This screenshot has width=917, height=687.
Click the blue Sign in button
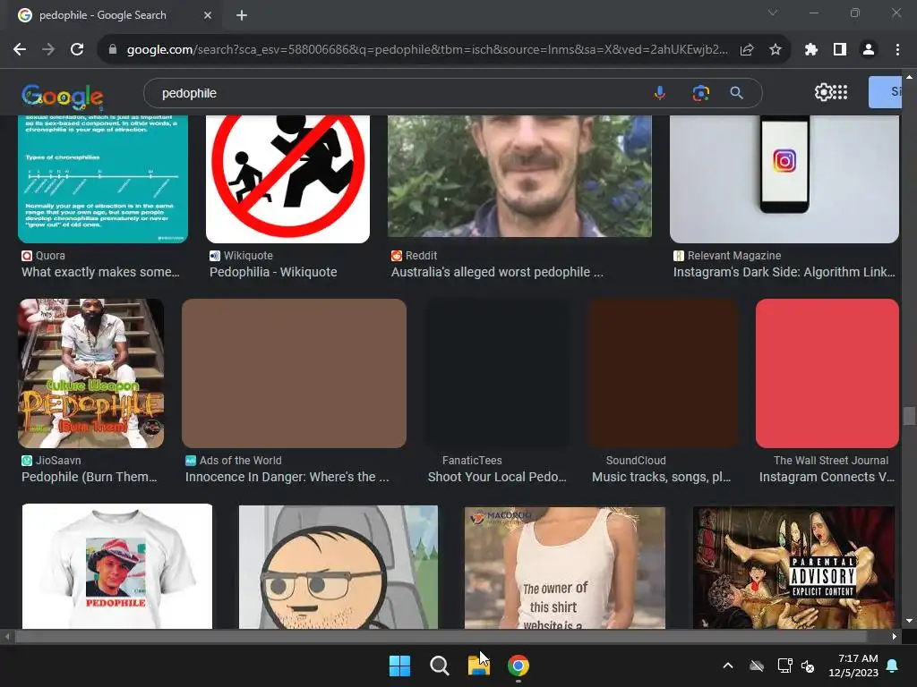tap(886, 92)
